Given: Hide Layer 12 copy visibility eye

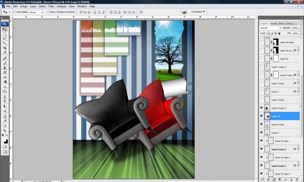Looking at the screenshot, I should 261,141.
